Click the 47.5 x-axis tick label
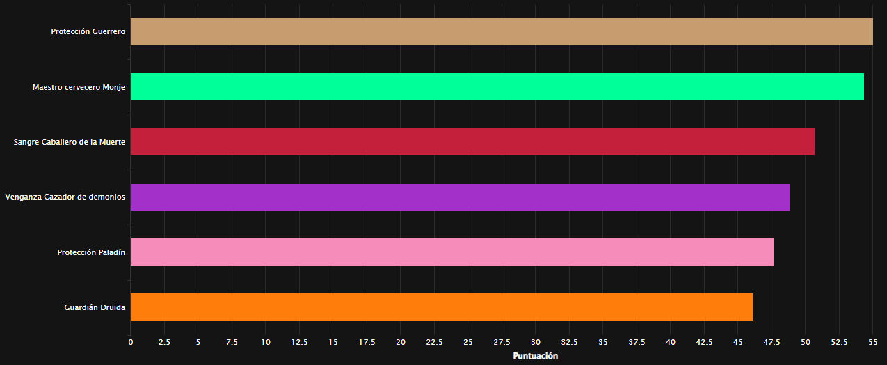 click(772, 342)
